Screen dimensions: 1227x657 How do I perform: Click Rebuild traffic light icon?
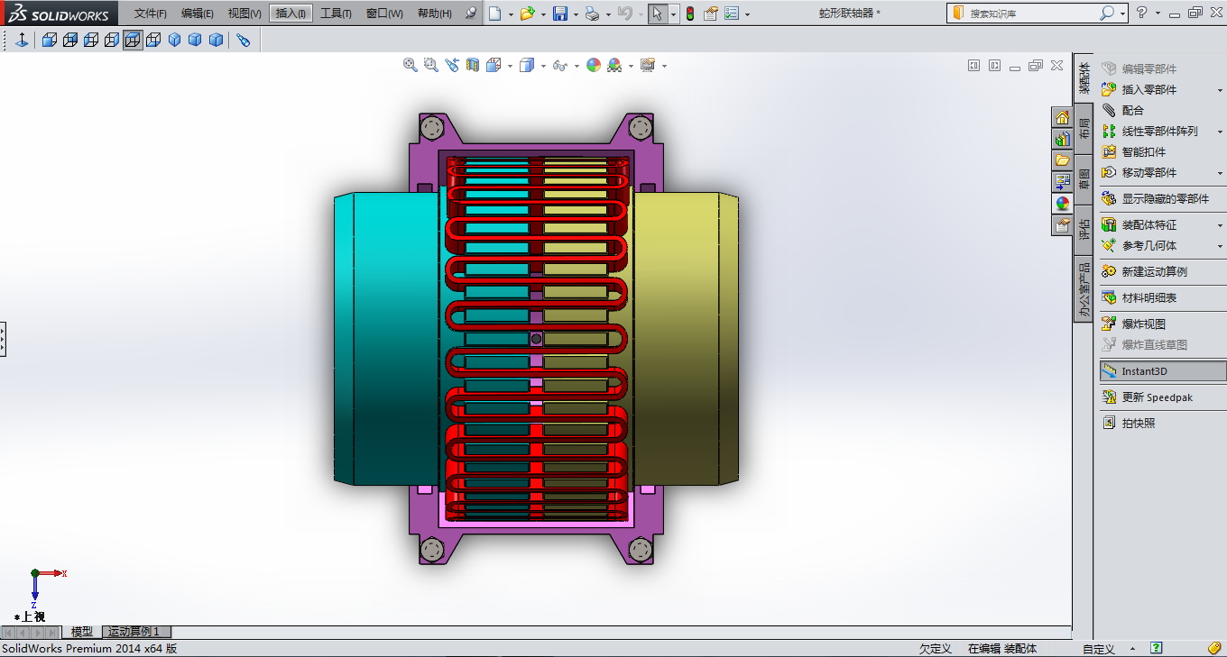(x=690, y=14)
